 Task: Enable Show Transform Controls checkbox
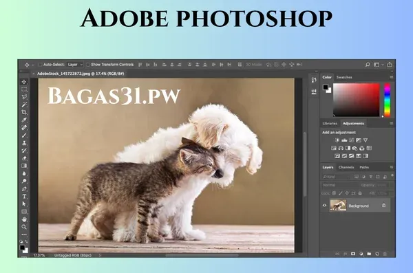[x=88, y=65]
